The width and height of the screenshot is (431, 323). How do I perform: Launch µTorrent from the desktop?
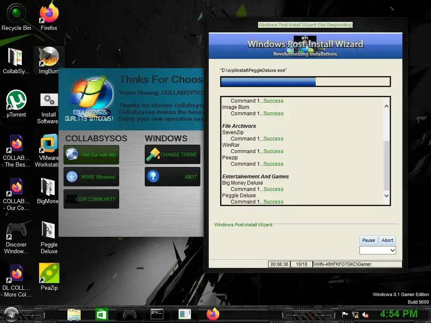pyautogui.click(x=16, y=104)
